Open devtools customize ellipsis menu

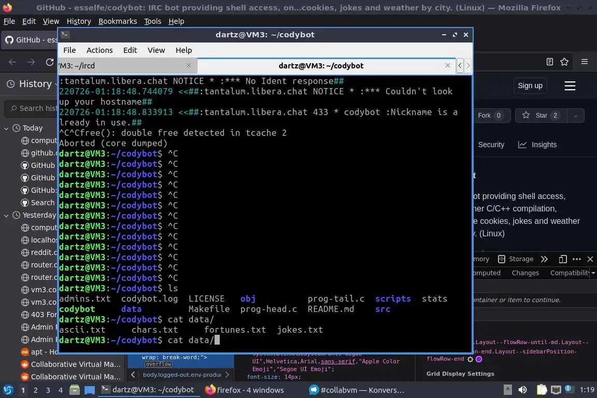click(577, 259)
